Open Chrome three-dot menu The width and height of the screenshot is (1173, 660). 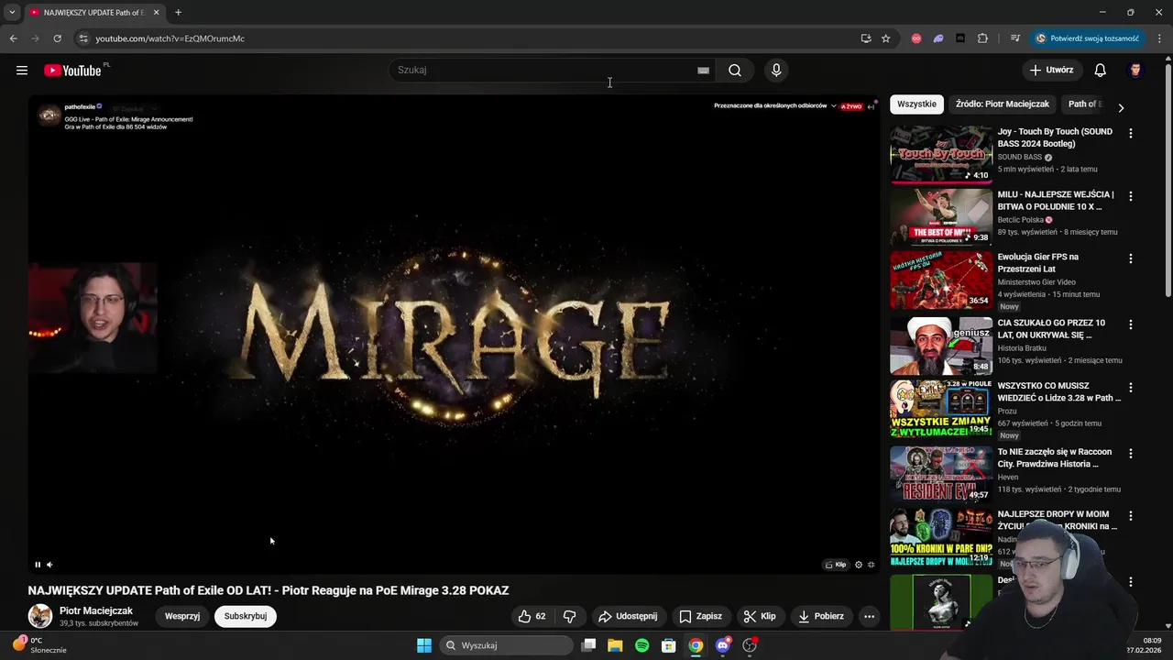(1157, 38)
